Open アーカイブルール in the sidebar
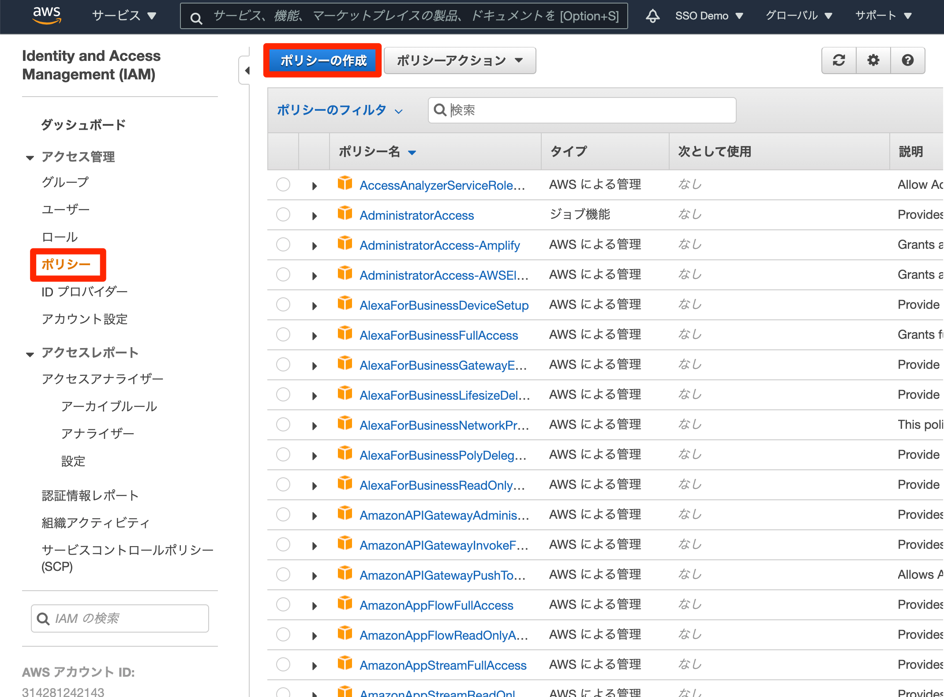 (109, 406)
